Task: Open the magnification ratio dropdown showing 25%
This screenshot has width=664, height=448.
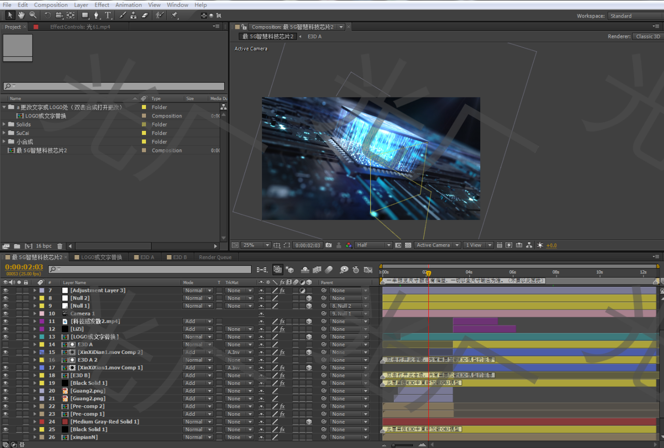Action: point(256,245)
